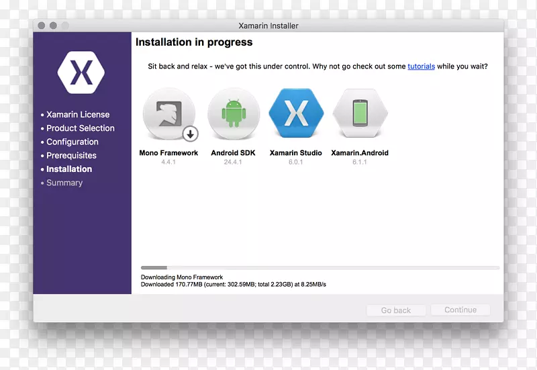The width and height of the screenshot is (537, 370).
Task: Click the 6.1.1 version number
Action: pyautogui.click(x=360, y=162)
